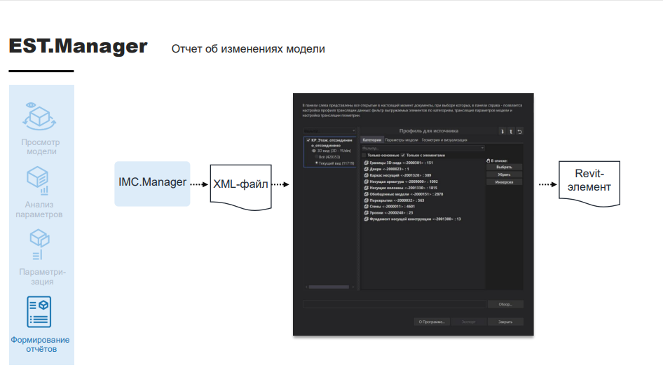Select the Все (420353) radio option
The image size is (663, 370).
pyautogui.click(x=316, y=157)
